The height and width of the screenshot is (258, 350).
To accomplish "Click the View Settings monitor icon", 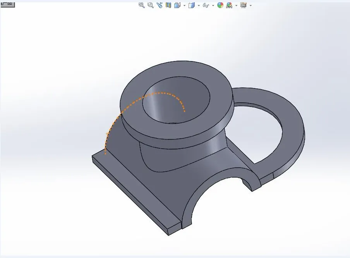I will tap(244, 5).
